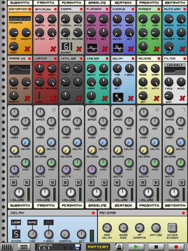Select the PADSYNTH tab at top
The width and height of the screenshot is (188, 251).
149,3
